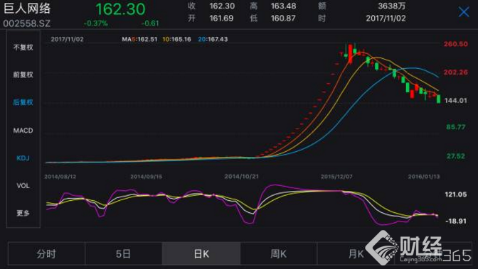The height and width of the screenshot is (269, 478).
Task: Click 20:167.43 moving average label
Action: pyautogui.click(x=213, y=39)
